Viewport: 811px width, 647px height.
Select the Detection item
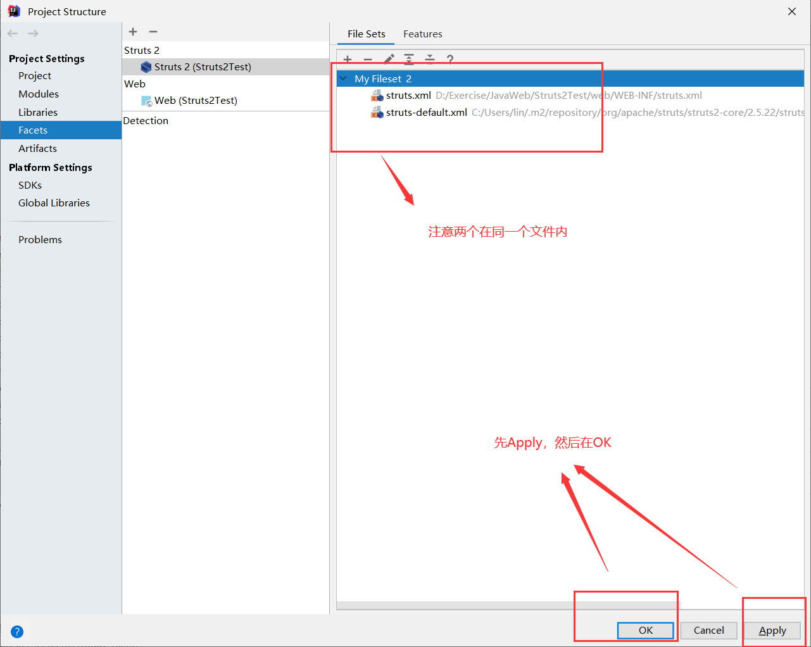pos(146,120)
